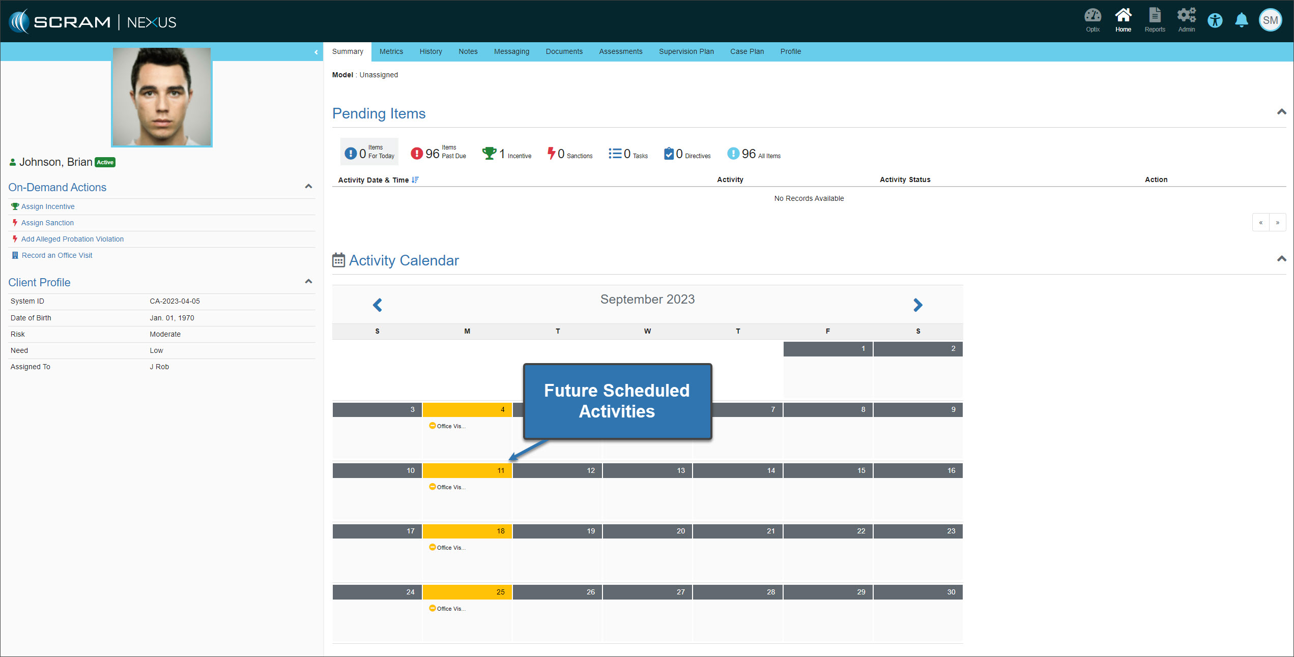The height and width of the screenshot is (657, 1294).
Task: Collapse the Pending Items panel
Action: (1281, 112)
